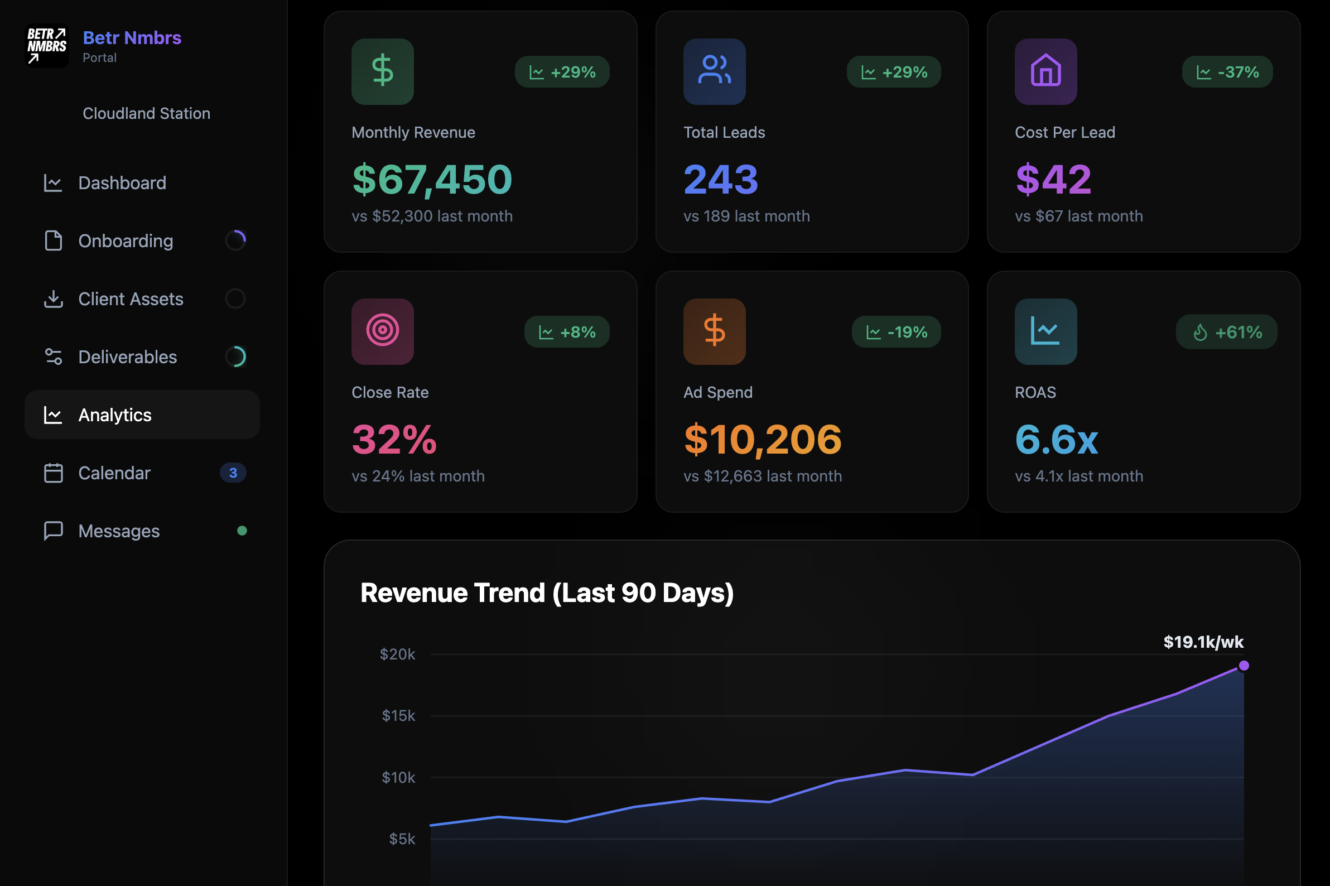Open the Deliverables page

click(x=142, y=357)
